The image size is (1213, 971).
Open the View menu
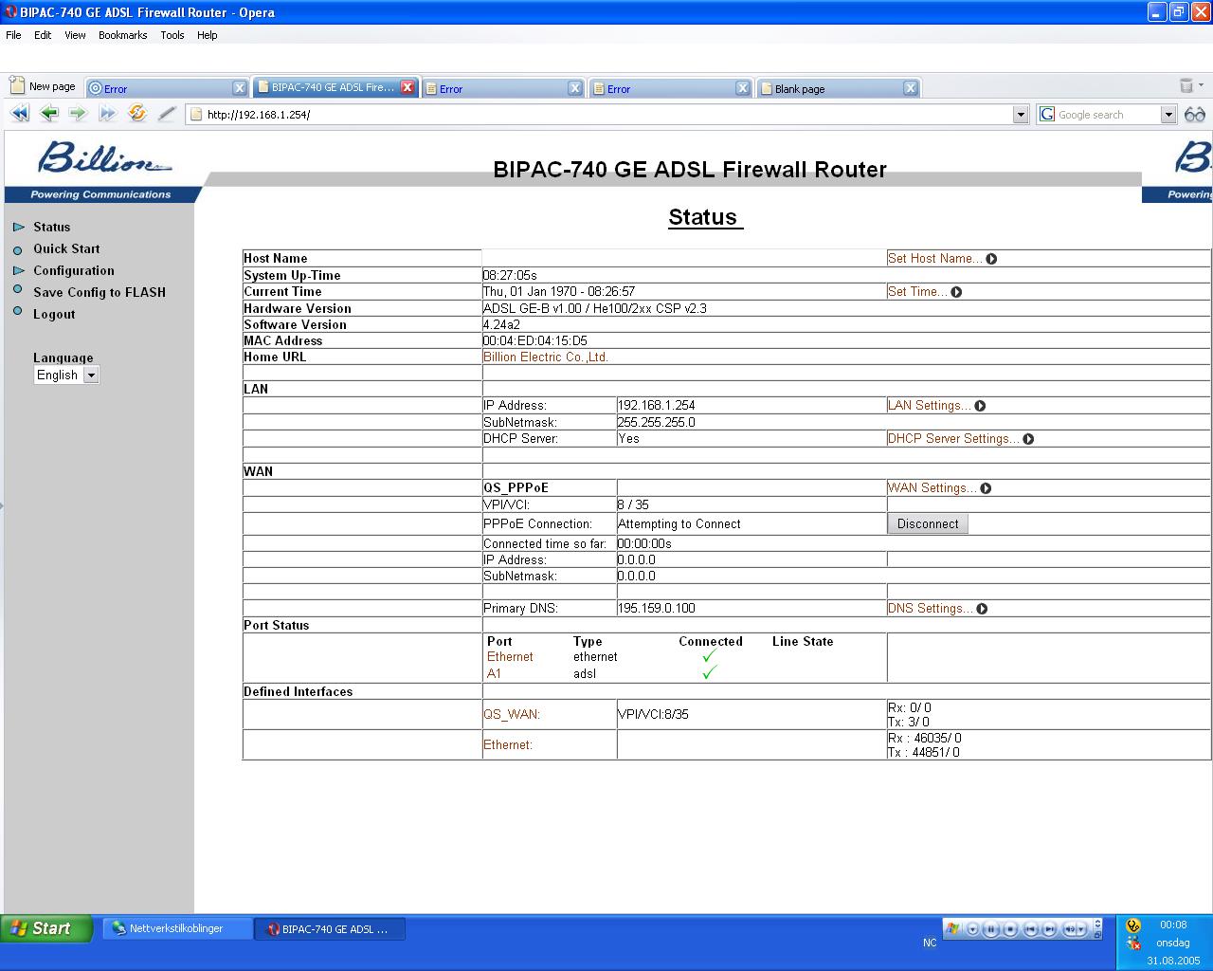(x=75, y=35)
